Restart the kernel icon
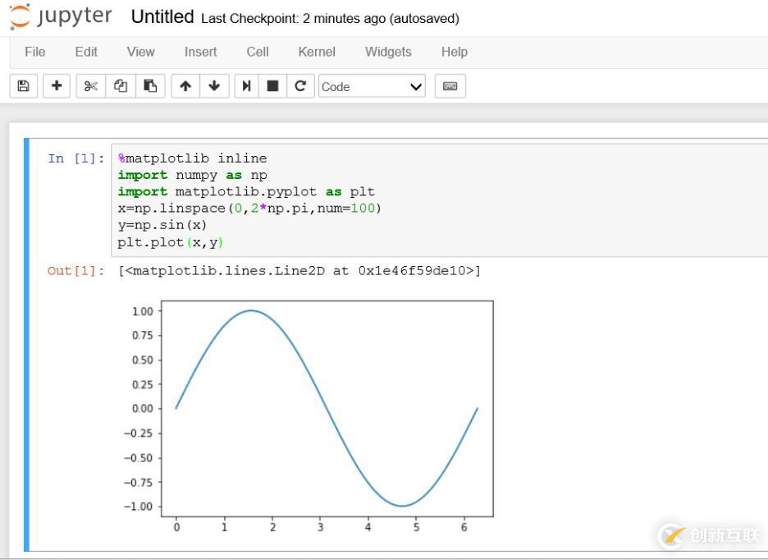Viewport: 768px width, 560px height. (300, 86)
